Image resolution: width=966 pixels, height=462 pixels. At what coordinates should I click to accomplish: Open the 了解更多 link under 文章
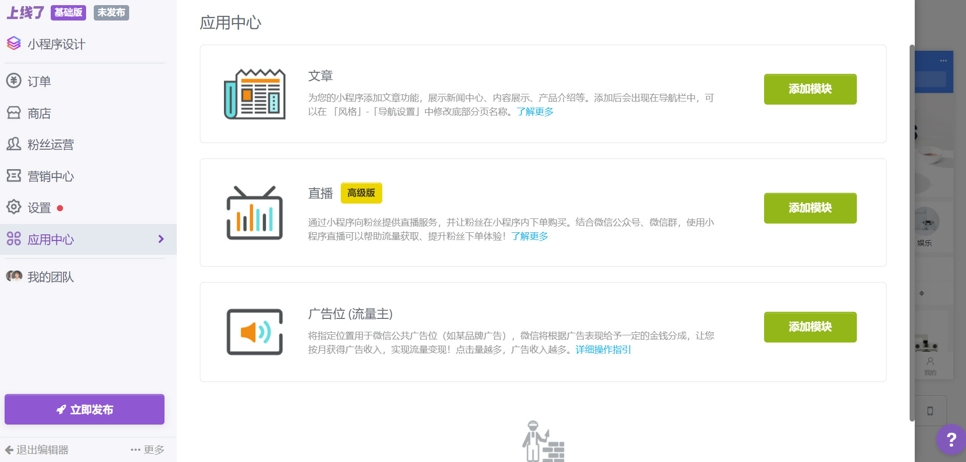(x=535, y=112)
